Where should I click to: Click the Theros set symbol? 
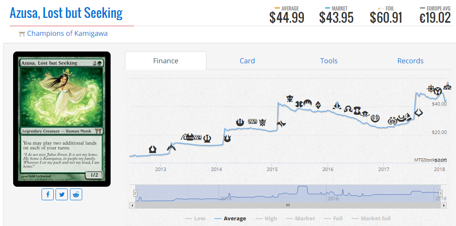(x=208, y=139)
